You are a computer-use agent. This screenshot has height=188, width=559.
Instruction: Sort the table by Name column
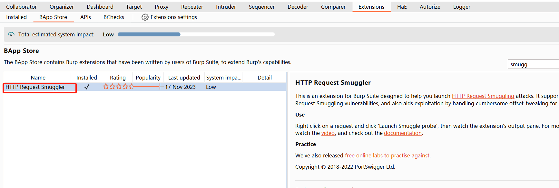(x=38, y=78)
